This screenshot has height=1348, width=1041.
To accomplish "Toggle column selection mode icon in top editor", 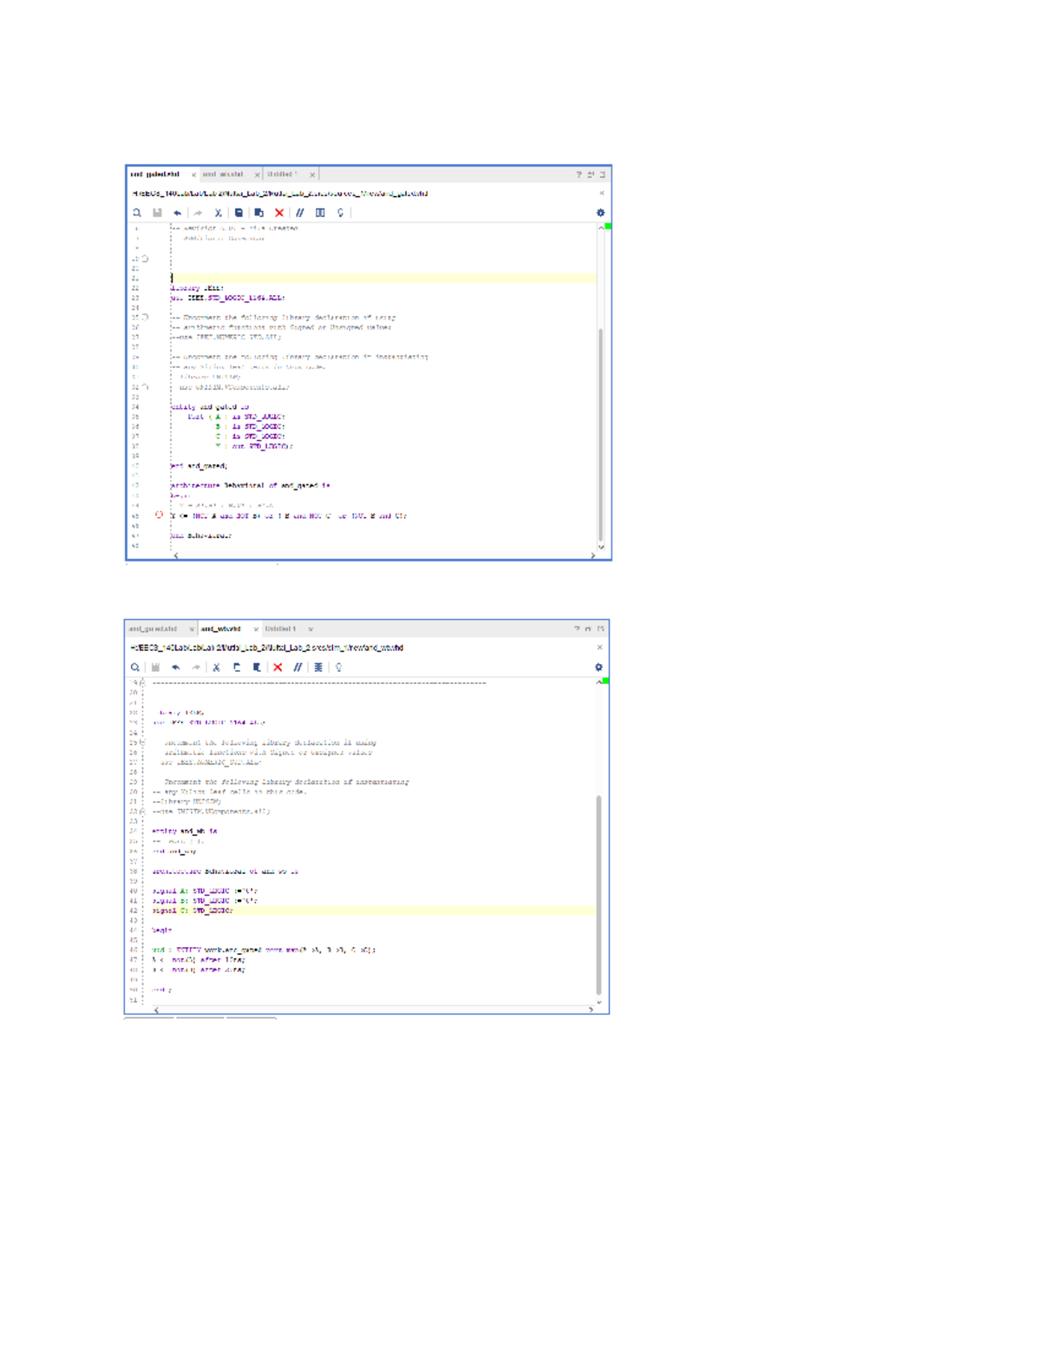I will click(320, 213).
